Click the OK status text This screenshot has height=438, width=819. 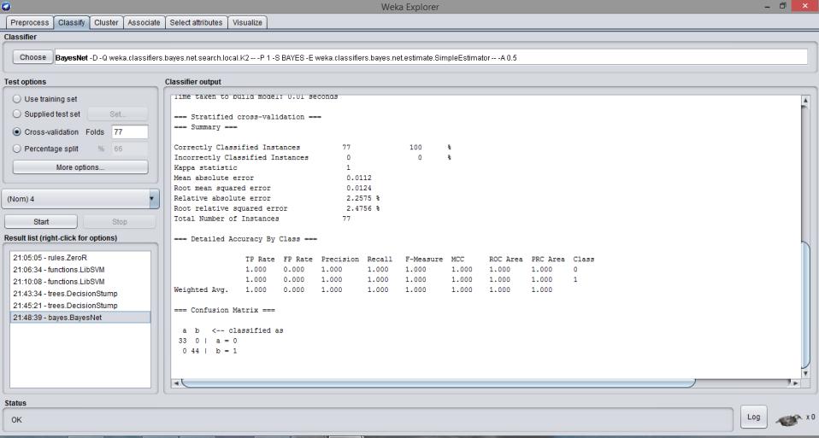17,420
